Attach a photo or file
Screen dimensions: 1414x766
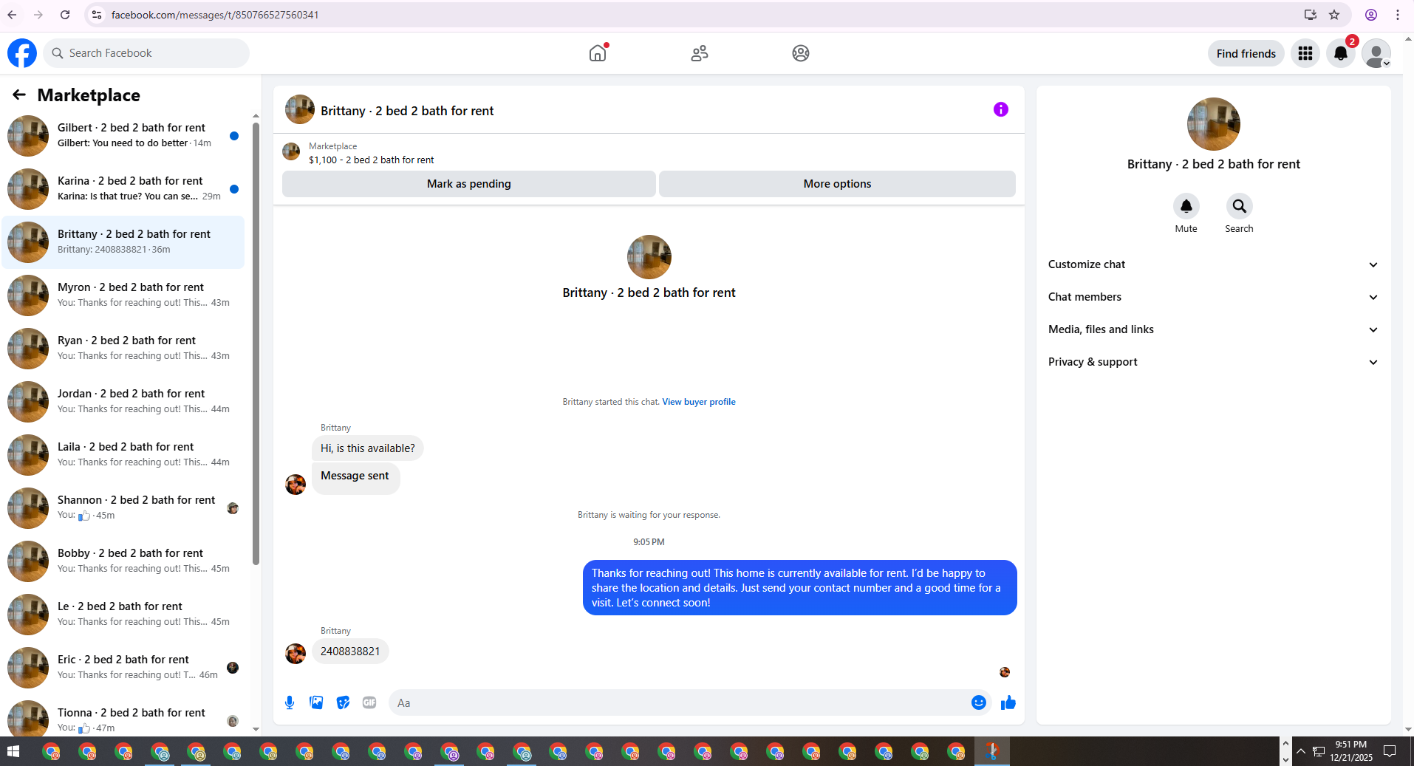pyautogui.click(x=316, y=702)
